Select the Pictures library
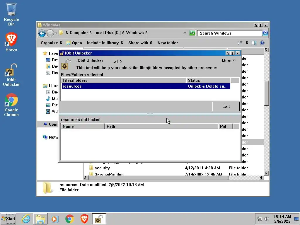This screenshot has height=225, width=300. pyautogui.click(x=52, y=105)
